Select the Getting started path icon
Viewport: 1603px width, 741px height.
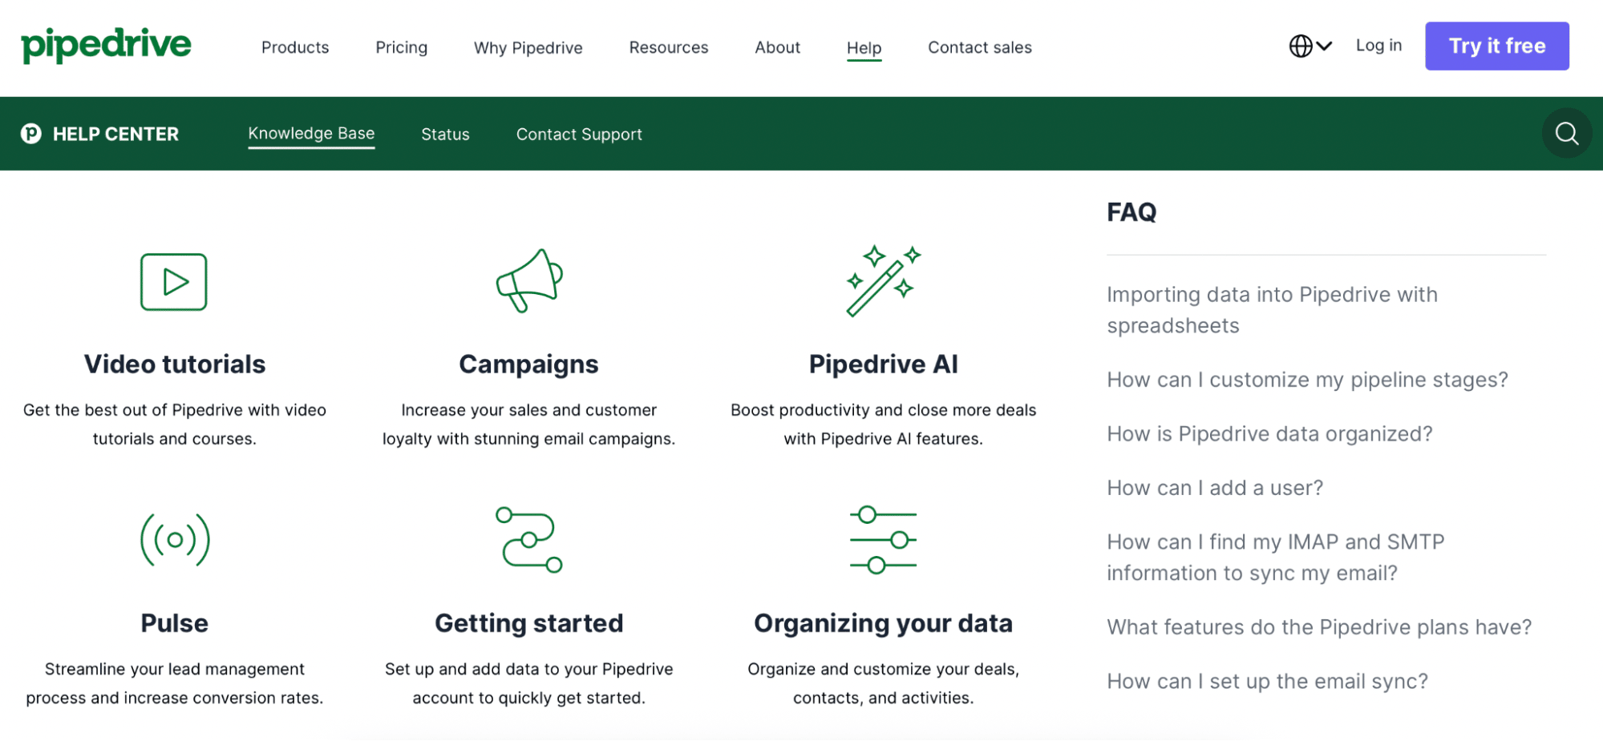coord(527,540)
